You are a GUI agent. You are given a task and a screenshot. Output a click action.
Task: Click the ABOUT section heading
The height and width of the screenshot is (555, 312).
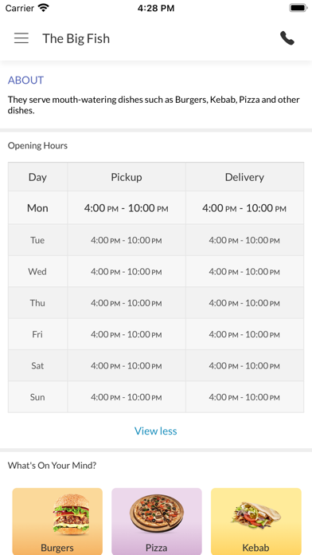pos(25,81)
